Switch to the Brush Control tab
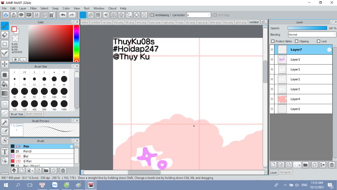 coord(34,114)
